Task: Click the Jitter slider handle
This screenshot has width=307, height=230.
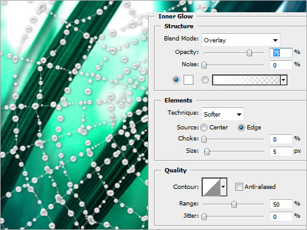Action: [204, 217]
